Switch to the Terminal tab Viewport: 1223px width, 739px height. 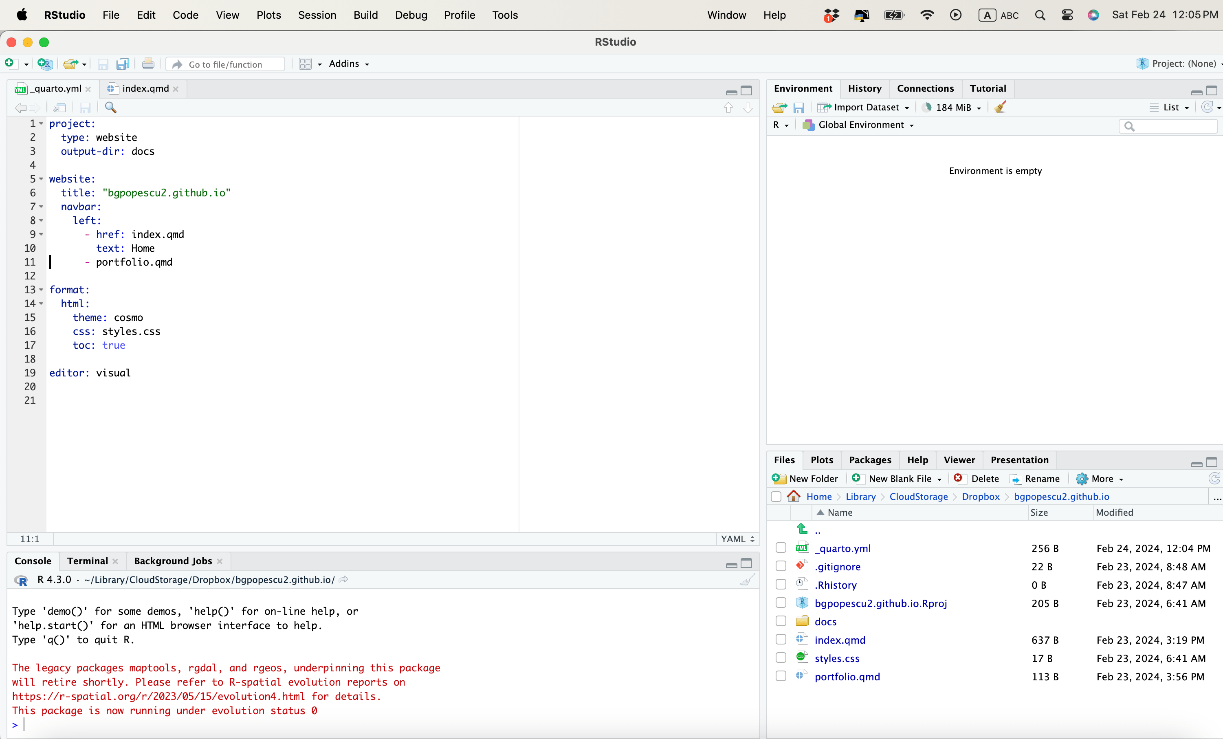[x=87, y=561]
